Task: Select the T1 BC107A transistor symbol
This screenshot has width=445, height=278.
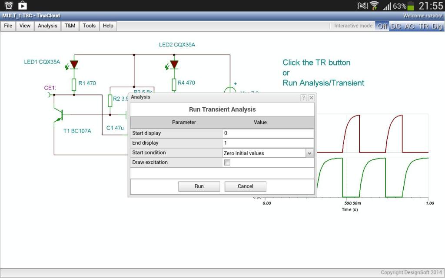Action: point(60,115)
